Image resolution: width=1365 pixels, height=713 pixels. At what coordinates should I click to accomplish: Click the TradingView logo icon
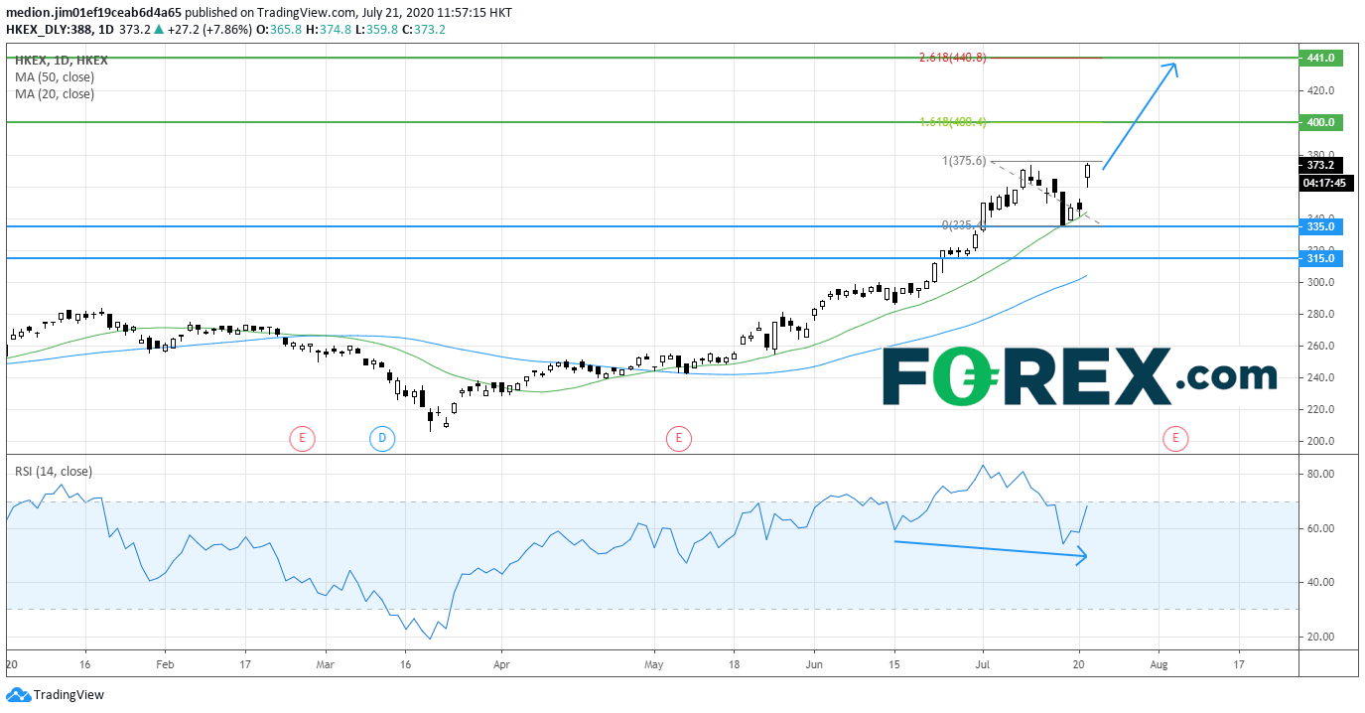click(19, 694)
